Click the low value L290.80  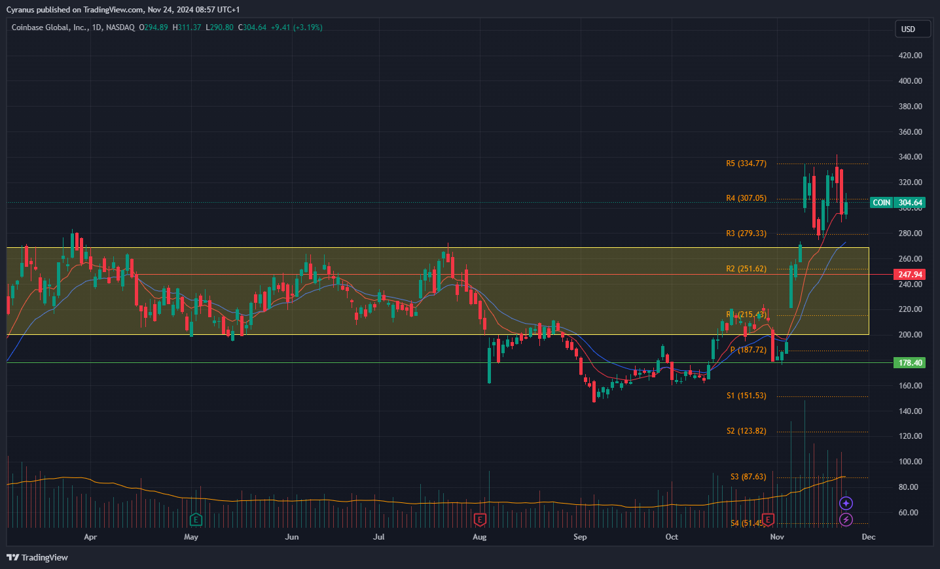coord(219,27)
